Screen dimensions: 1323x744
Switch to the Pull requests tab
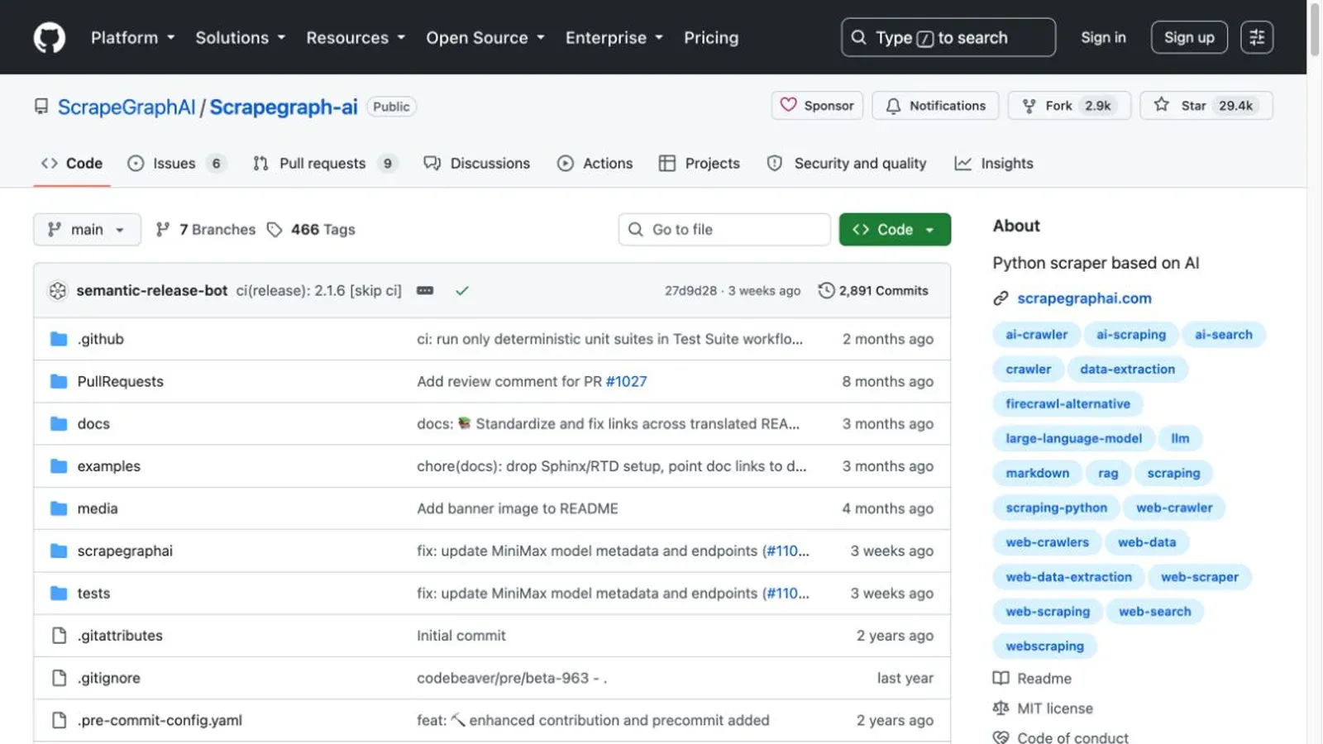point(325,163)
